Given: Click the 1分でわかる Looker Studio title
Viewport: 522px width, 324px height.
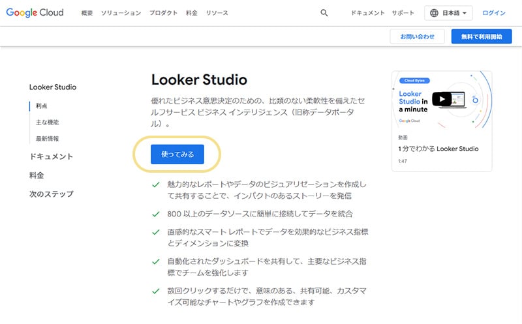Looking at the screenshot, I should [438, 149].
